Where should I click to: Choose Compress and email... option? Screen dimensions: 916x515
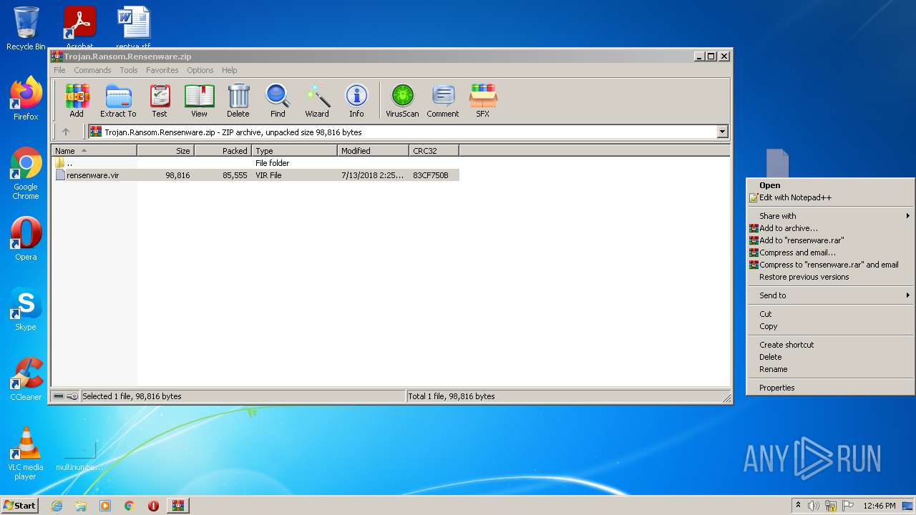(830, 252)
